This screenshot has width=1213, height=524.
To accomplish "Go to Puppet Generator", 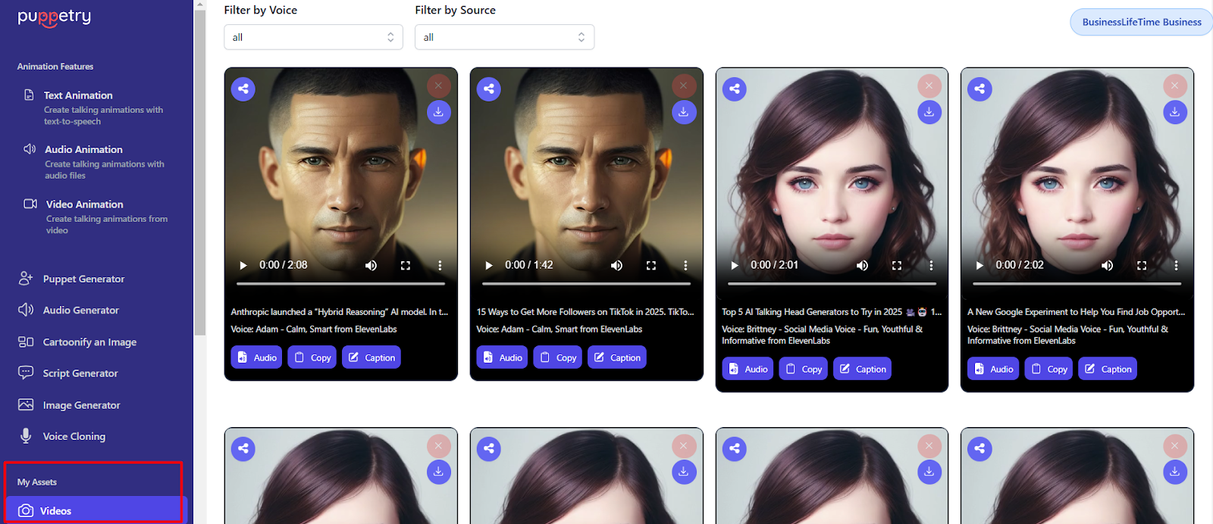I will (72, 279).
